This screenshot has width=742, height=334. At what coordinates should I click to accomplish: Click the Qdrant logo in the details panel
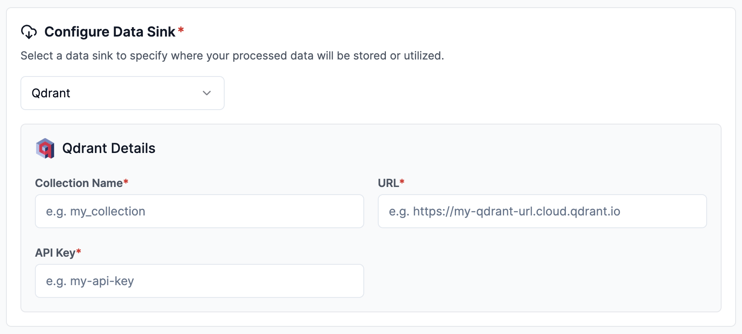[46, 149]
